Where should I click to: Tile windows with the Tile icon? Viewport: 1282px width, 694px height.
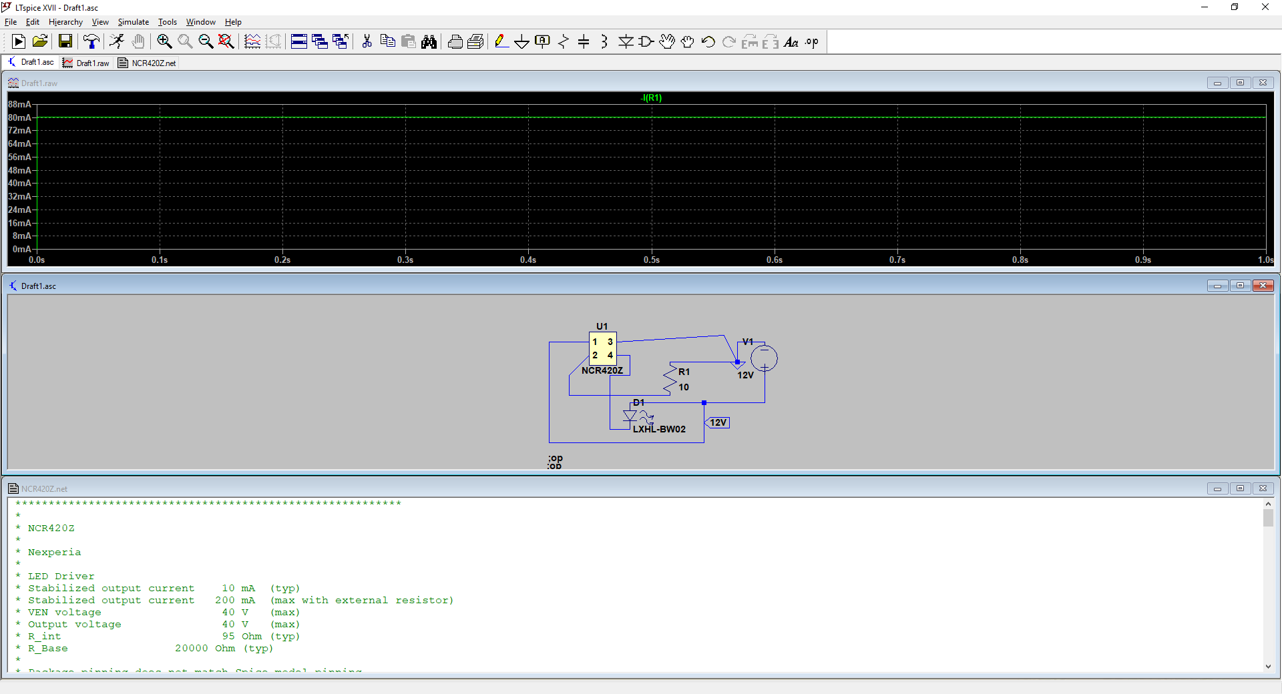[x=299, y=42]
